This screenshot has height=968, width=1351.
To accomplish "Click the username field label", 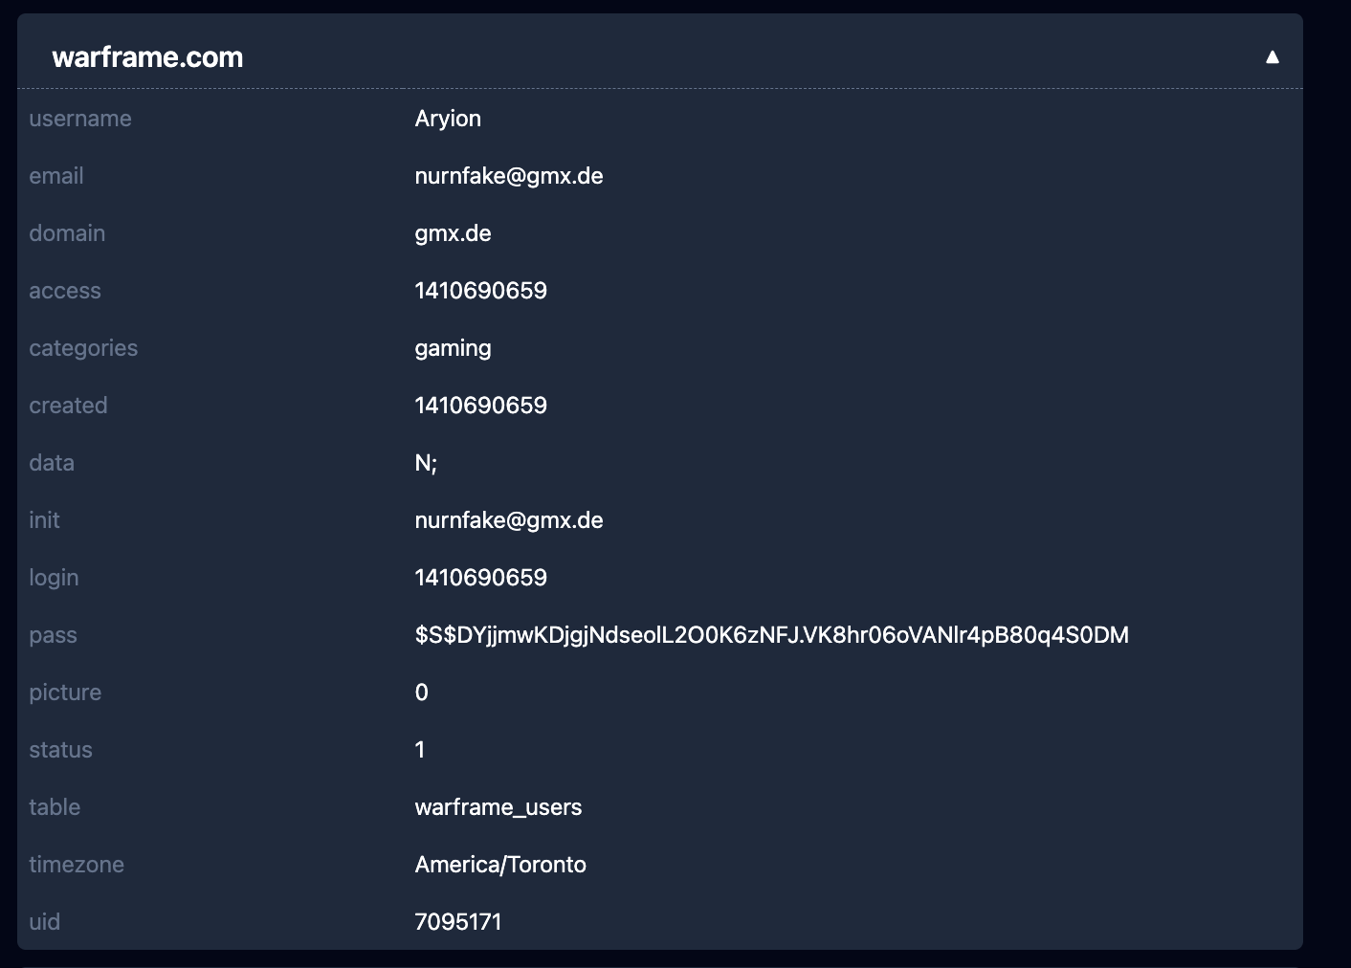I will (80, 119).
